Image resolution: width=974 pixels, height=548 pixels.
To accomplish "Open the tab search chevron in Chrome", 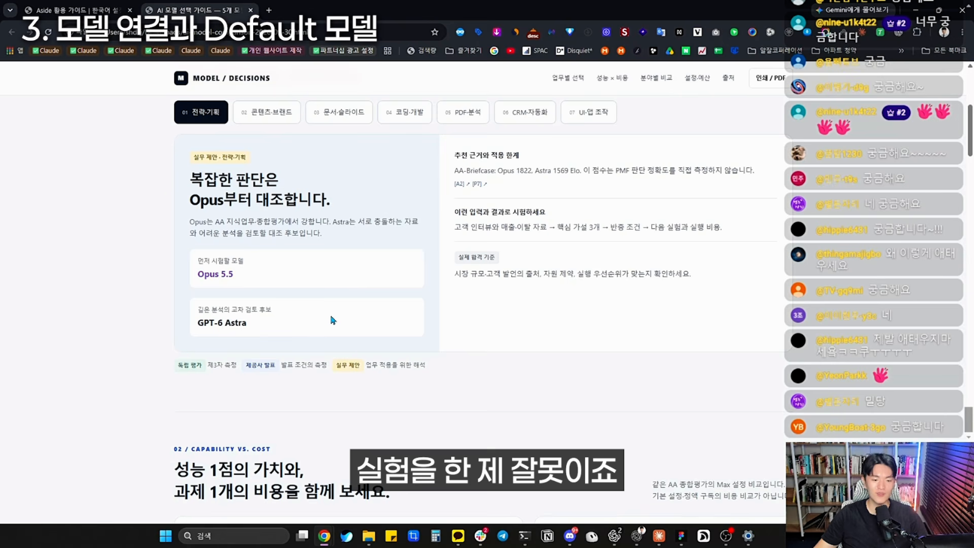I will 10,10.
